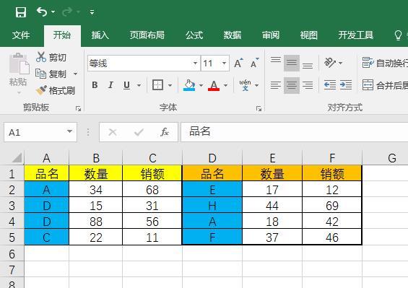The width and height of the screenshot is (408, 288).
Task: Click the 格式刷 format painter button
Action: coord(56,90)
